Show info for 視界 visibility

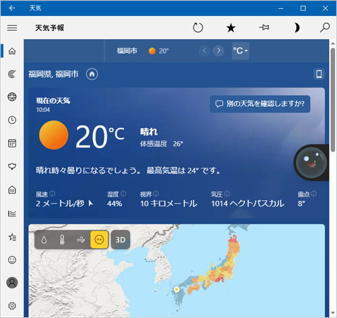[x=156, y=193]
